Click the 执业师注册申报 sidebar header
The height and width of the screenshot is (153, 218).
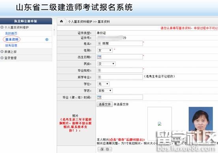tap(26, 21)
